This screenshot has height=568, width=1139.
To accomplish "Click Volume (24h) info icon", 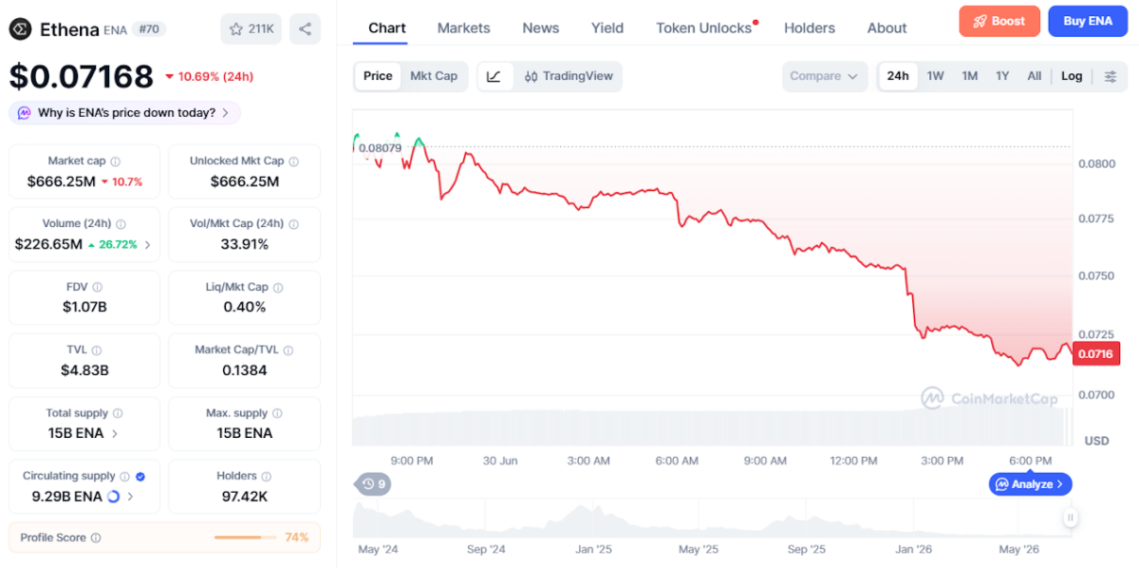I will click(x=121, y=224).
